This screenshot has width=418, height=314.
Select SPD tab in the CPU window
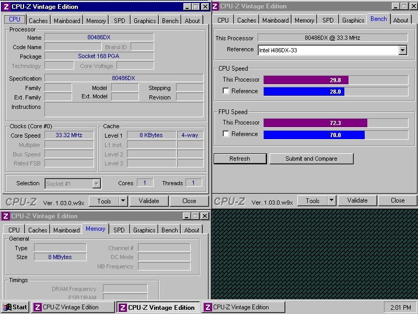click(120, 20)
